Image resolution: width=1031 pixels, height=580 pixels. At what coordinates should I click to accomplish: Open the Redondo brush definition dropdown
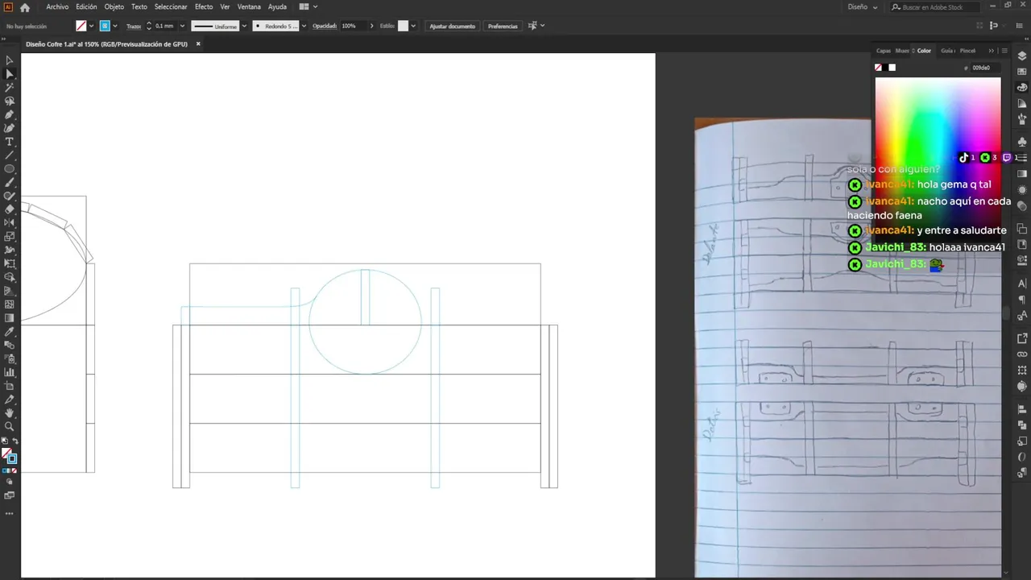(304, 26)
